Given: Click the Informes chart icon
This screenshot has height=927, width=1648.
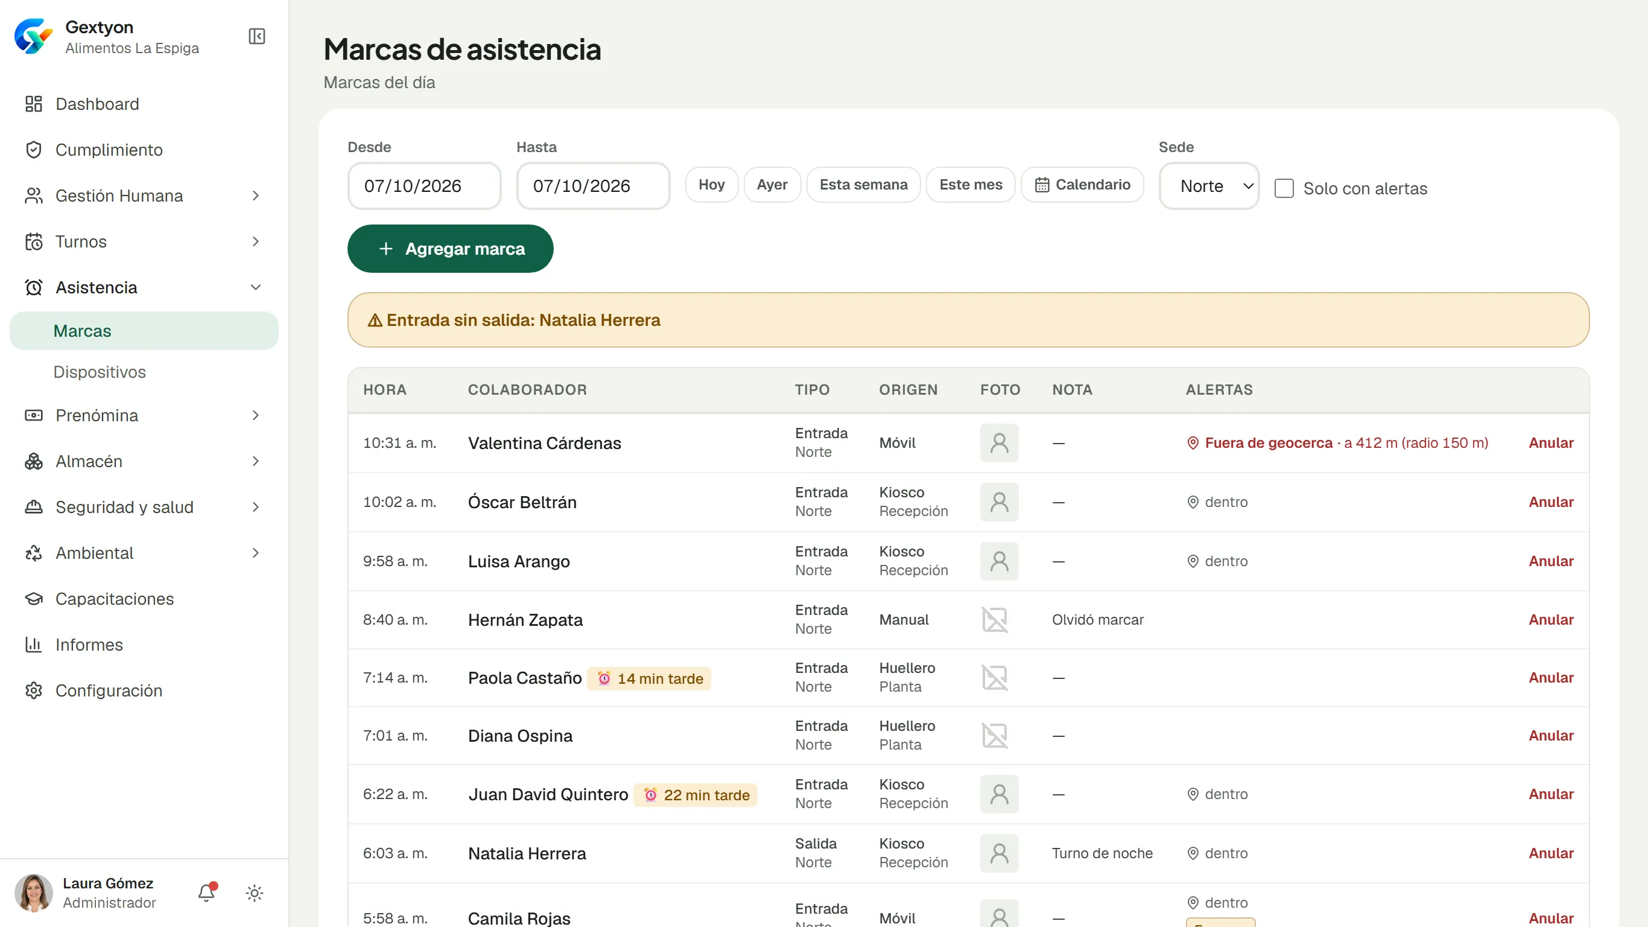Looking at the screenshot, I should point(33,645).
